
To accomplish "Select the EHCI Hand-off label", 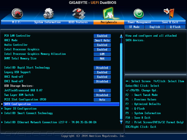I will tap(14, 81).
